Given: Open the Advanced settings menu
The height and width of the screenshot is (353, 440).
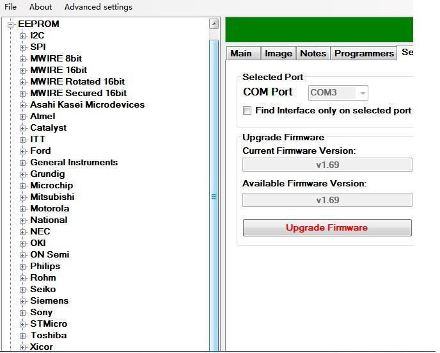Looking at the screenshot, I should 98,7.
